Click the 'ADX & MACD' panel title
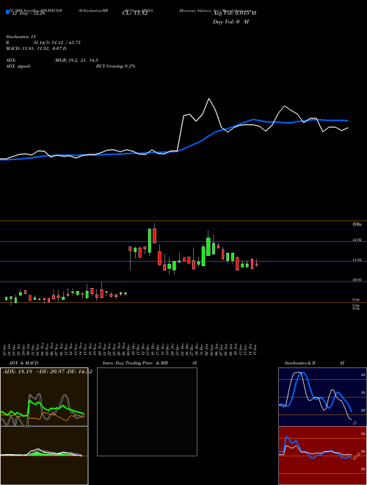The width and height of the screenshot is (367, 485). click(23, 363)
